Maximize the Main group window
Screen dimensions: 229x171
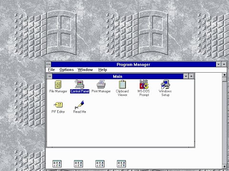(x=191, y=76)
